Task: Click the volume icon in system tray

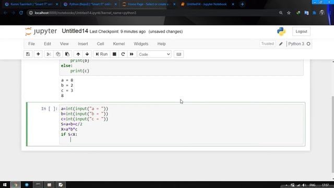Action: 304,185
